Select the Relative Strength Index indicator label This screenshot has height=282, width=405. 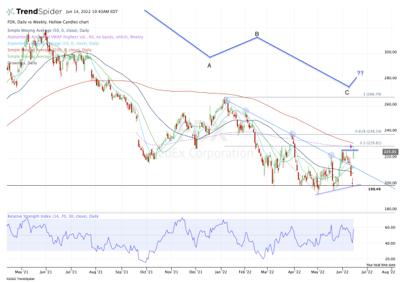53,217
